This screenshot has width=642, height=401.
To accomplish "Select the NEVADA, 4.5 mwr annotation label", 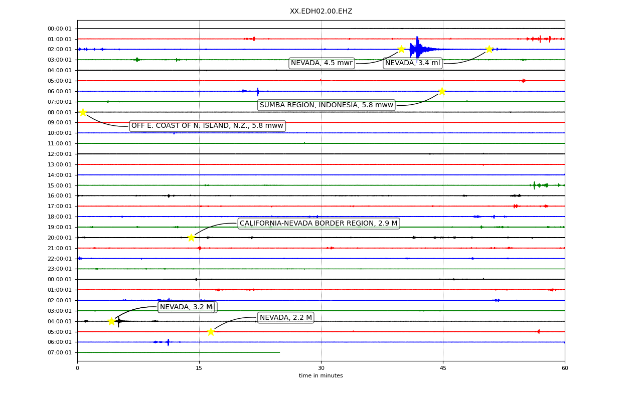I will 322,63.
